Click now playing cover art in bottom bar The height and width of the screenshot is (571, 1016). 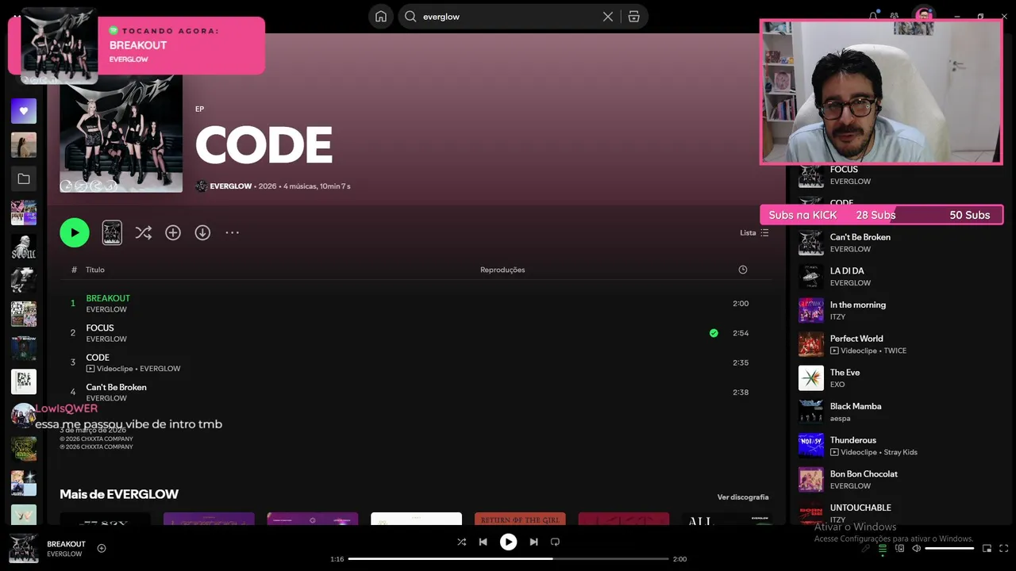pos(24,548)
